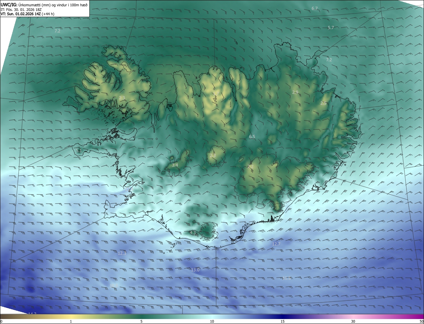Click the 7.2 value off the northeast coast
This screenshot has width=424, height=324.
329,60
